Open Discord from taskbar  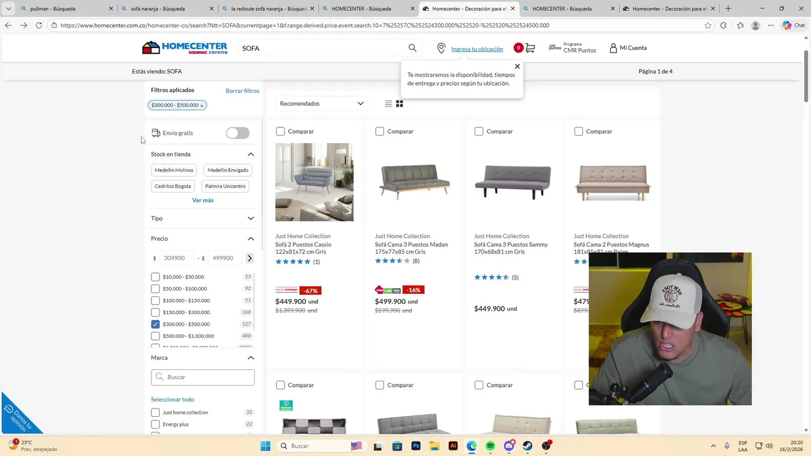(509, 446)
